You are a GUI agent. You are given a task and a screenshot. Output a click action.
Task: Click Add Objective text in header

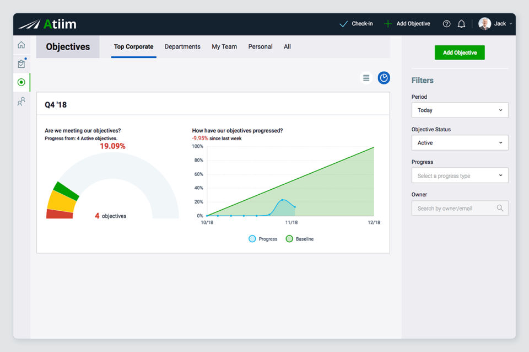click(413, 24)
